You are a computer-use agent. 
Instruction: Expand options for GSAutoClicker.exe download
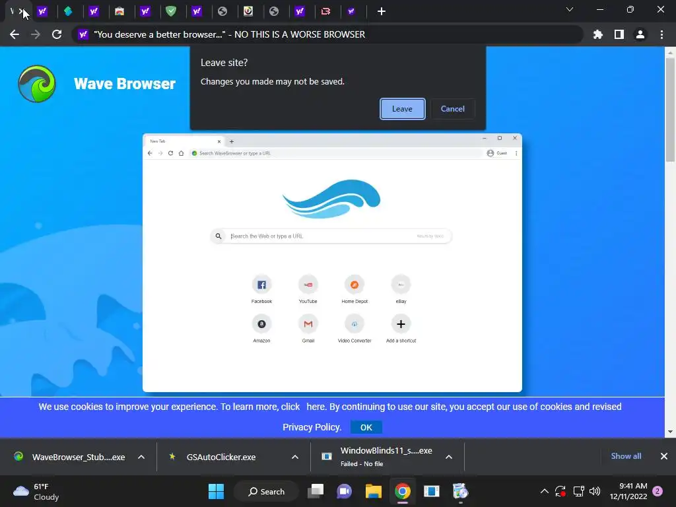tap(295, 457)
